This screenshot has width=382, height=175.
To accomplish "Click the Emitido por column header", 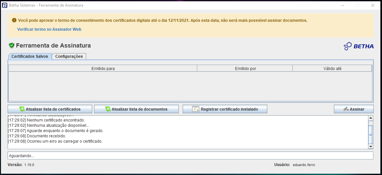I will pos(245,69).
